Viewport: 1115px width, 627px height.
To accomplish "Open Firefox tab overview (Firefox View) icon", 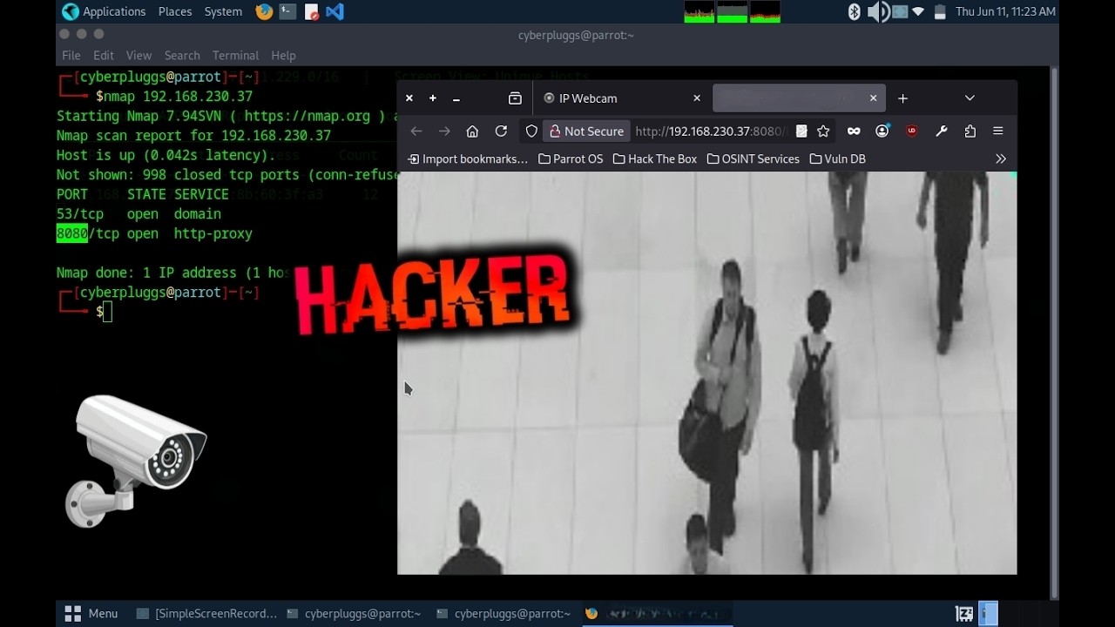I will [515, 98].
